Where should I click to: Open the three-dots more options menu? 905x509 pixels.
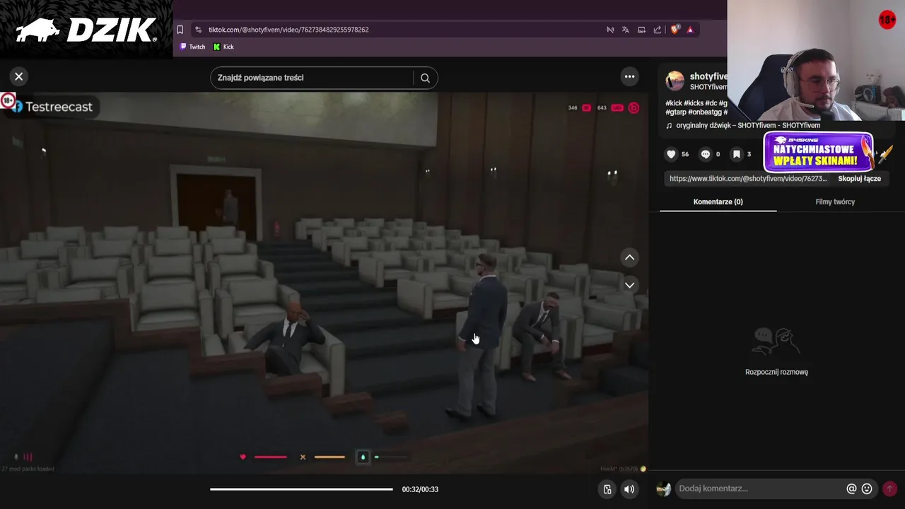629,76
